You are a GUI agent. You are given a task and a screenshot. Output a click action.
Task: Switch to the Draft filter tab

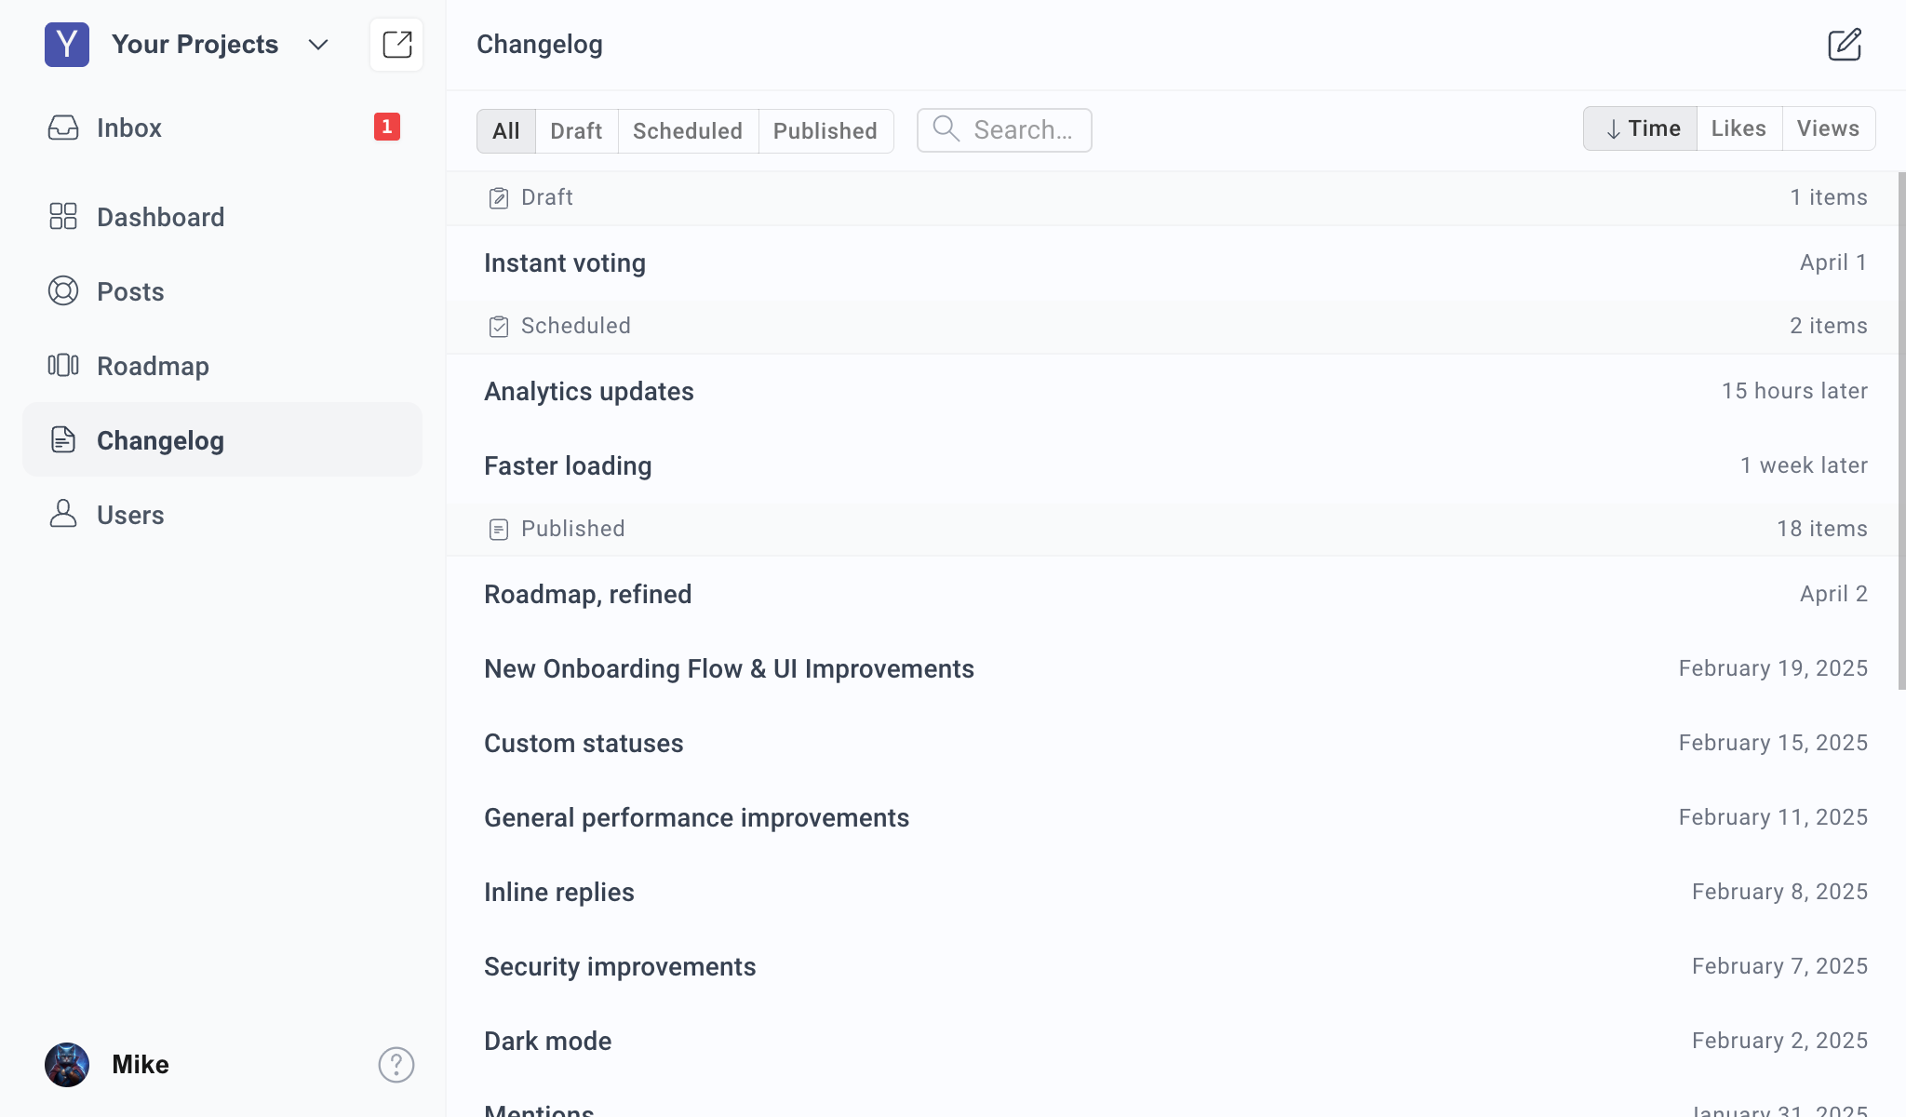pos(576,130)
